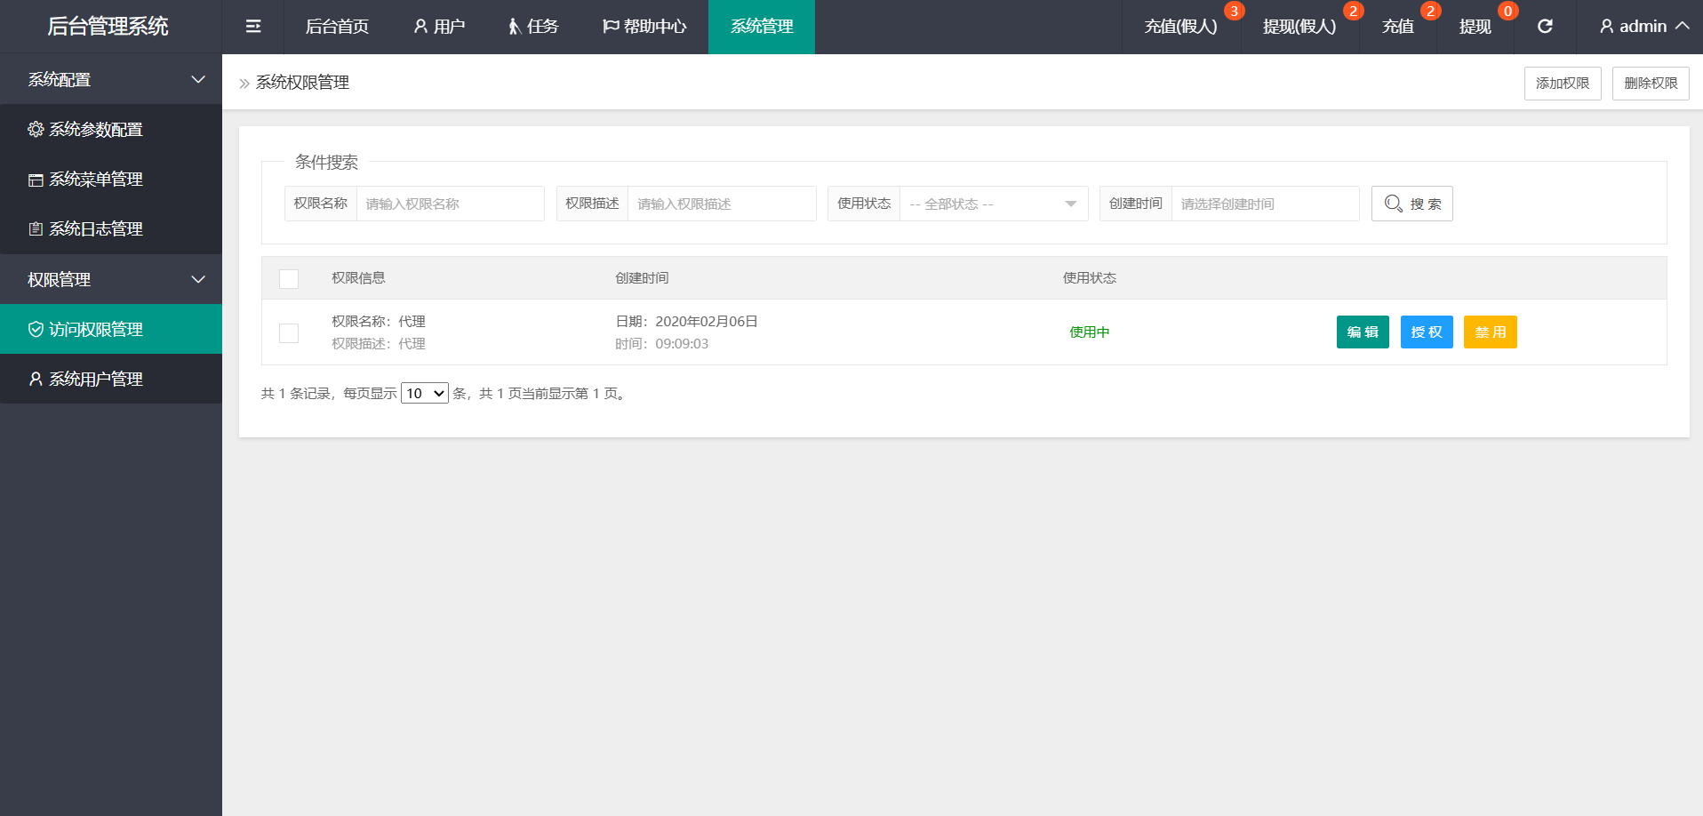Click the person icon beside 系统用户管理
1703x816 pixels.
tap(36, 379)
